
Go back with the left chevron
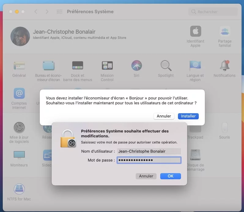(36, 12)
